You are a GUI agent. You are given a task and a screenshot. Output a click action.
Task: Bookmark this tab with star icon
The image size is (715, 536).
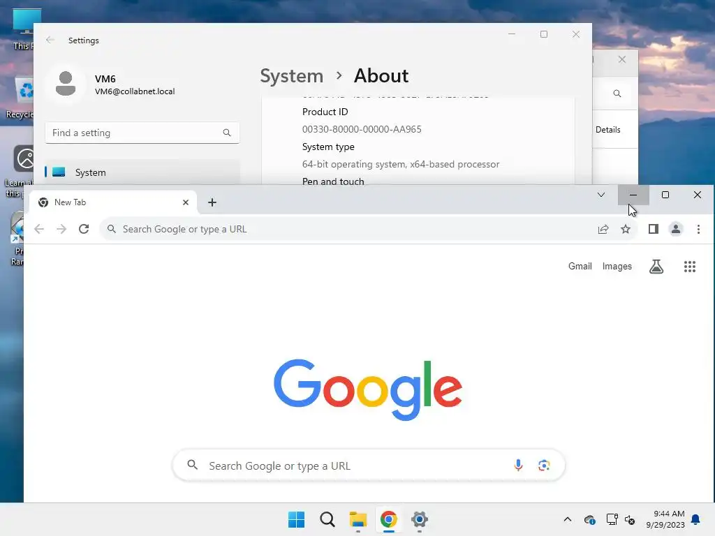pos(626,229)
